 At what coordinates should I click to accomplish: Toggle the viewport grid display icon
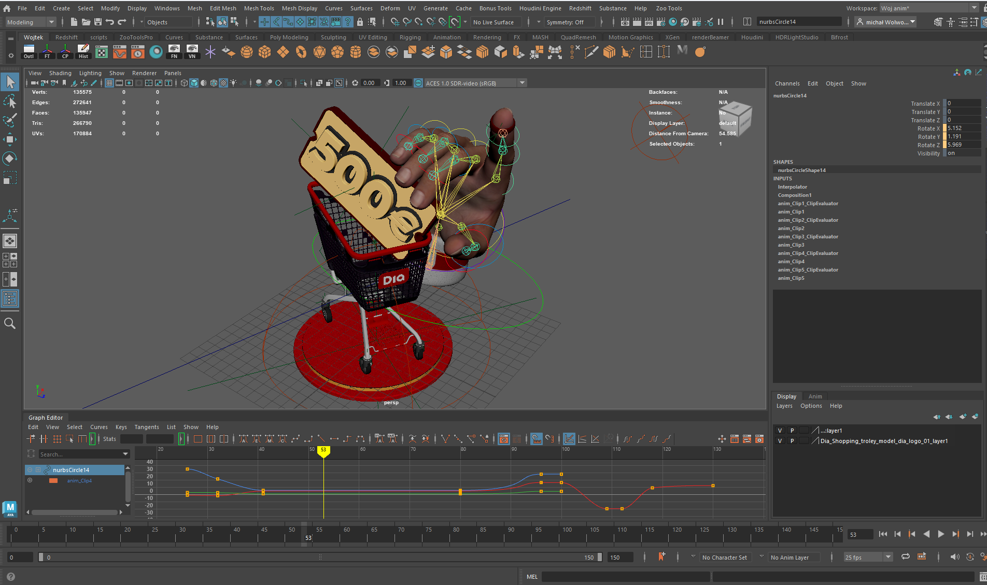click(109, 83)
